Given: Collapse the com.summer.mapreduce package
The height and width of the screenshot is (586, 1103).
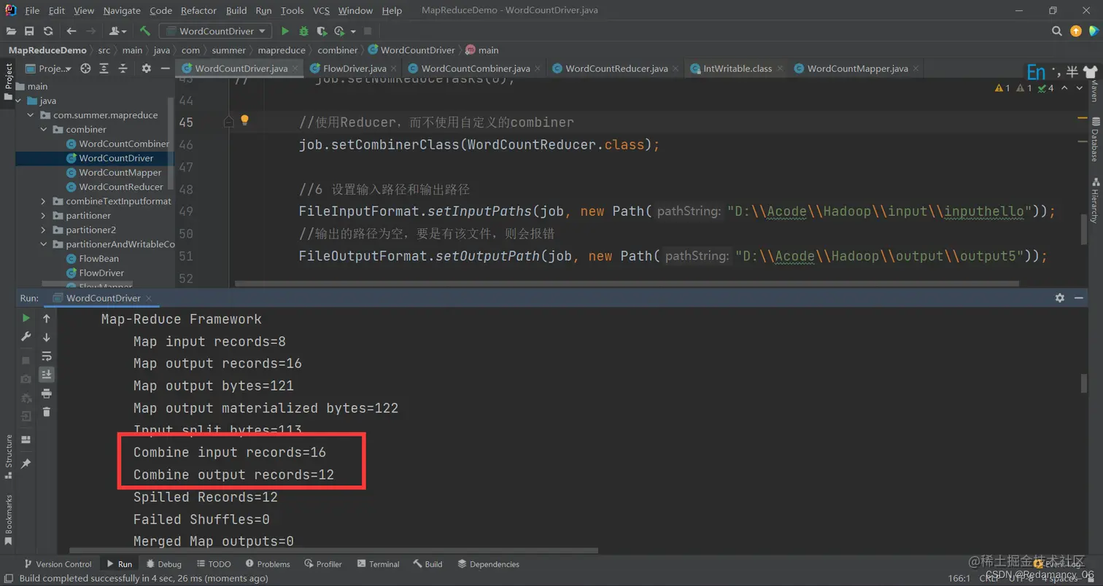Looking at the screenshot, I should coord(31,115).
